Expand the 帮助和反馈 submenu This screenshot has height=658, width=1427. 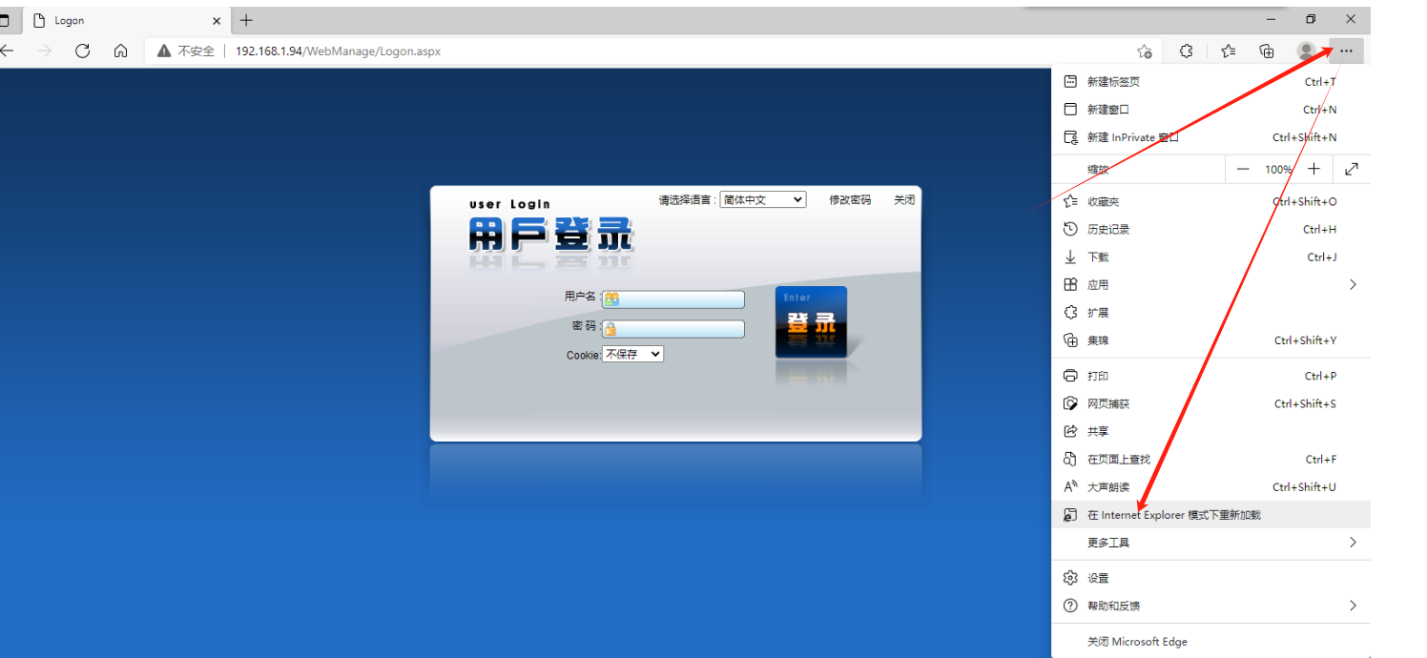click(1210, 606)
